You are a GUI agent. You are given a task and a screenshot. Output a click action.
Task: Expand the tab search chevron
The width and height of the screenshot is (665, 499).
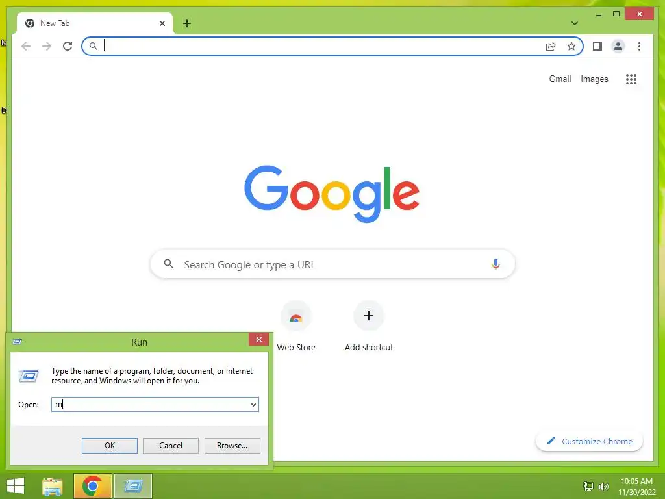(574, 23)
